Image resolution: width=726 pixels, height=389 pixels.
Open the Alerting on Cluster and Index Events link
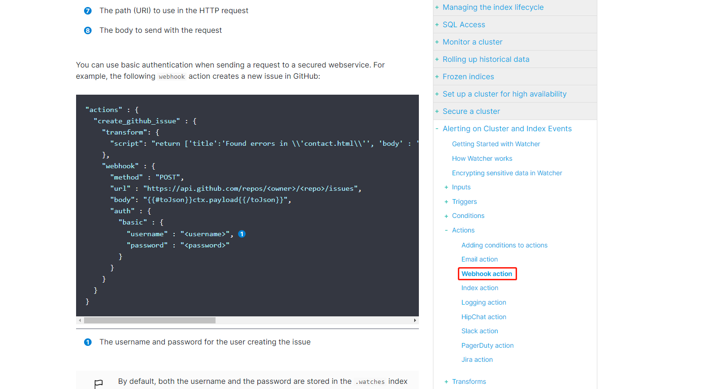coord(507,129)
